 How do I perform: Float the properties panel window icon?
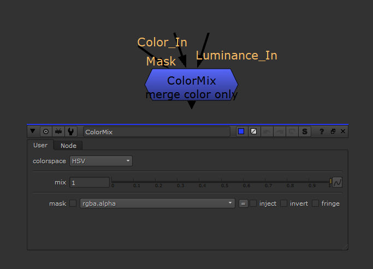(333, 131)
